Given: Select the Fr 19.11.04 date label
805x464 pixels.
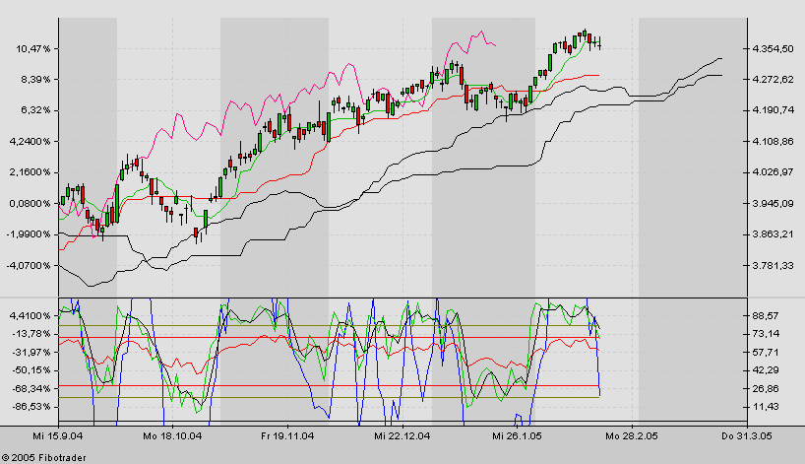Looking at the screenshot, I should coord(287,436).
